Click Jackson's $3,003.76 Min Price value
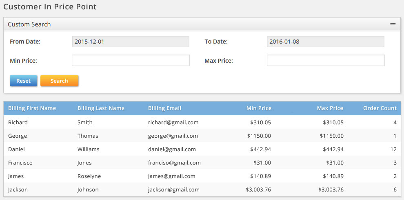This screenshot has width=404, height=200. (x=258, y=189)
